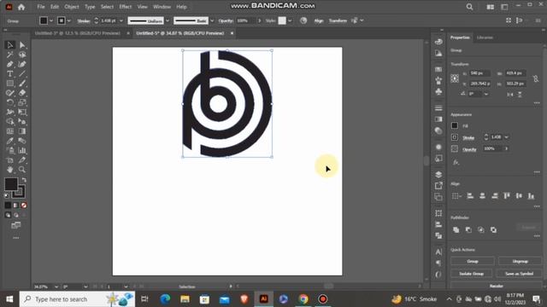Toggle constrain width and height proportions
Screen dimensions: 547x307
536,78
